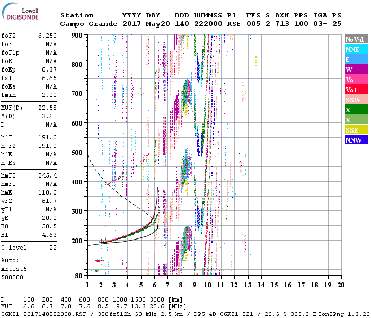Select the Vo- pink legend swatch
The height and width of the screenshot is (318, 371).
pos(356,79)
